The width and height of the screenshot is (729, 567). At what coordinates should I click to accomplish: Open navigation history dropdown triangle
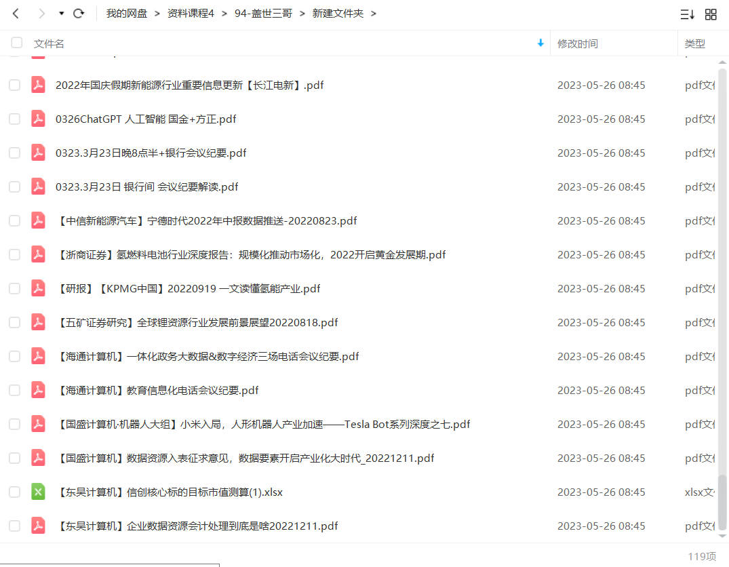[61, 14]
